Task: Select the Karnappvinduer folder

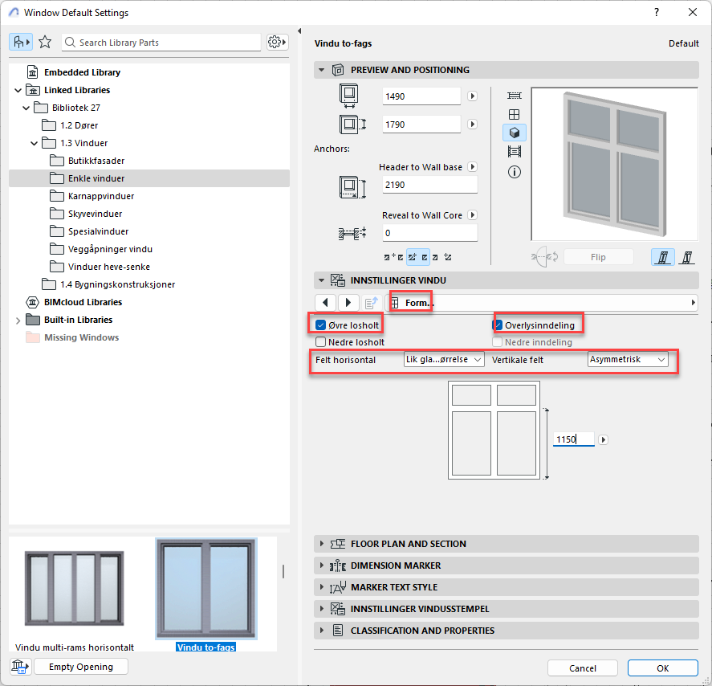Action: (x=101, y=196)
